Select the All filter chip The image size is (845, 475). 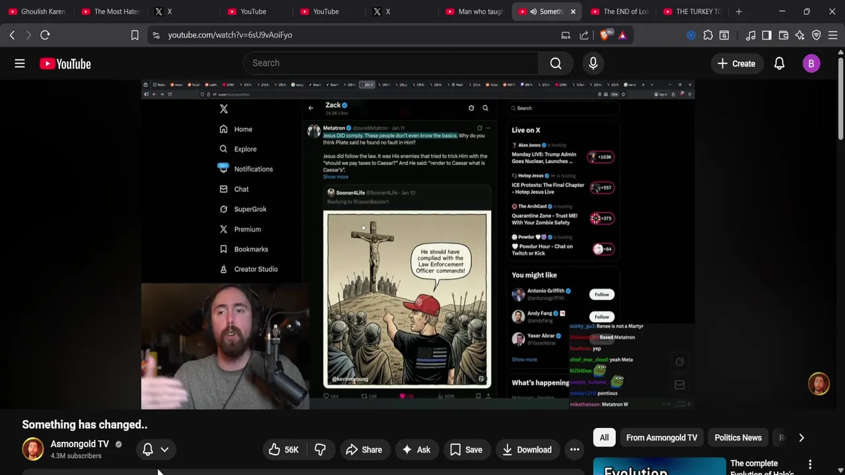point(604,437)
